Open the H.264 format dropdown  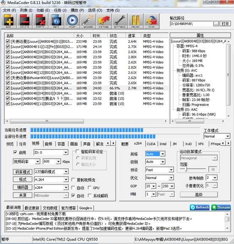51,179
